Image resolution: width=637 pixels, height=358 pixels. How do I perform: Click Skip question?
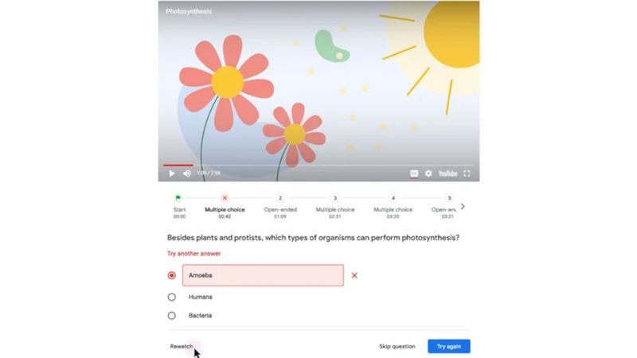tap(397, 346)
